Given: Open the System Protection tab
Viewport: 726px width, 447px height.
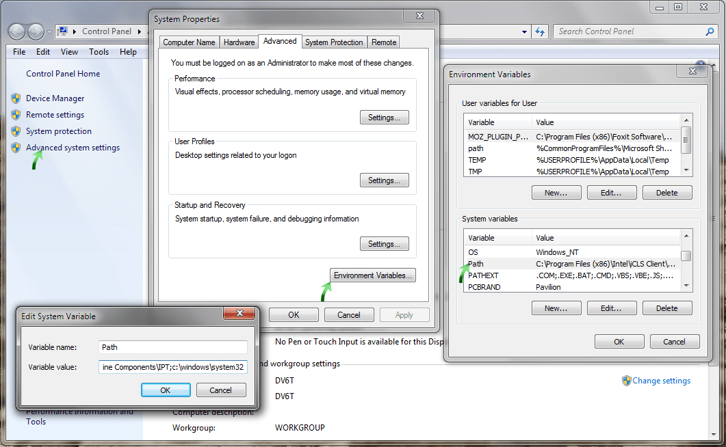Looking at the screenshot, I should pyautogui.click(x=334, y=42).
